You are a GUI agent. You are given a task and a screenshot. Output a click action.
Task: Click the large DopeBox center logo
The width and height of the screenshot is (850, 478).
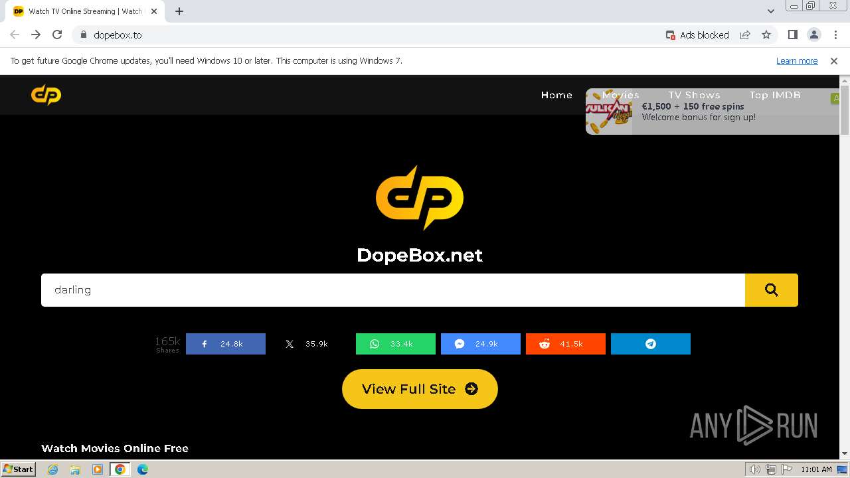pyautogui.click(x=420, y=198)
